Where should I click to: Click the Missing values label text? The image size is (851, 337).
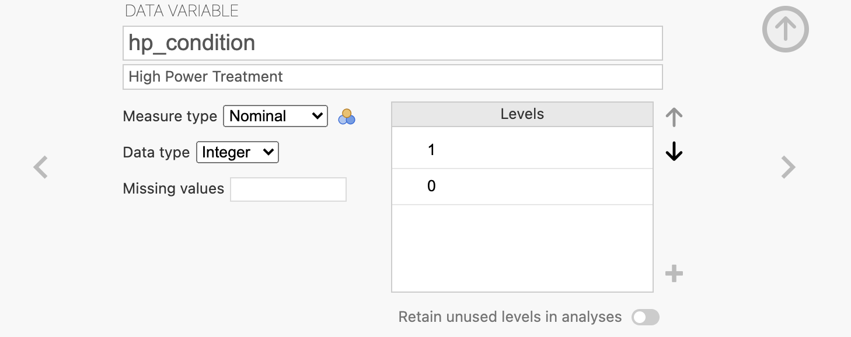pyautogui.click(x=173, y=188)
